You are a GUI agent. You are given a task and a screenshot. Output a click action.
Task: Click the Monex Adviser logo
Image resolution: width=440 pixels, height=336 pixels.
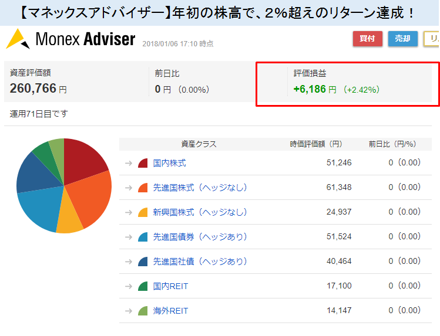pos(70,39)
